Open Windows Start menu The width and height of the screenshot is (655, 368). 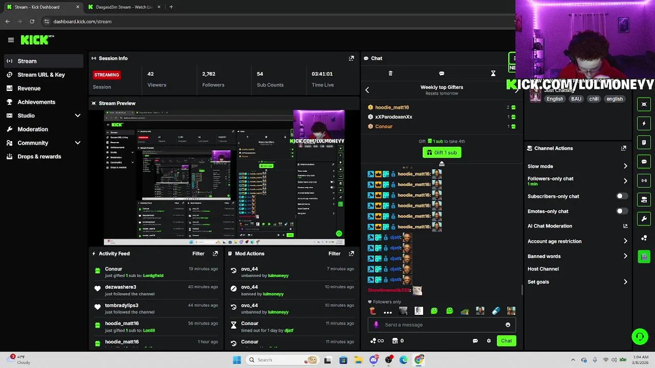(x=237, y=360)
